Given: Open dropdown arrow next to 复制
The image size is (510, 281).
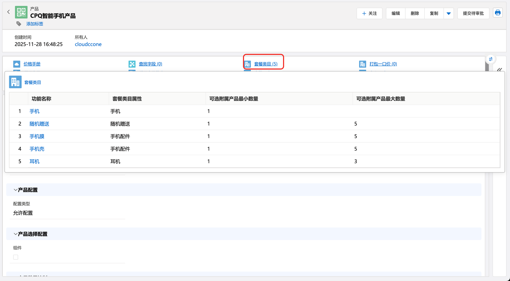Looking at the screenshot, I should (x=449, y=14).
